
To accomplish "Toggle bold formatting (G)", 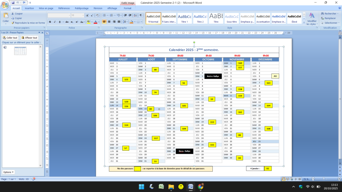I will tap(50, 22).
